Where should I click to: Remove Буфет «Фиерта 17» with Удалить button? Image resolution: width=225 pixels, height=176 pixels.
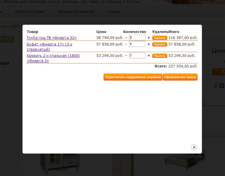coord(160,44)
